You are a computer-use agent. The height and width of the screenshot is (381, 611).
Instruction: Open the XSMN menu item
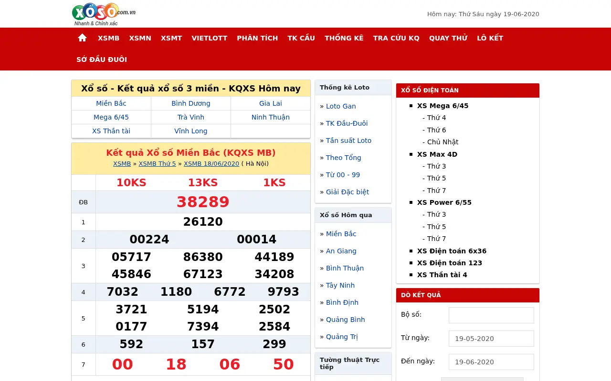(140, 38)
